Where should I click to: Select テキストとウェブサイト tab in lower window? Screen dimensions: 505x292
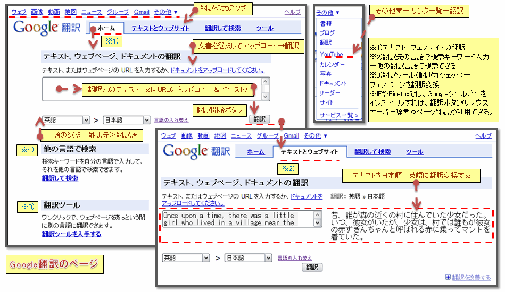(310, 152)
